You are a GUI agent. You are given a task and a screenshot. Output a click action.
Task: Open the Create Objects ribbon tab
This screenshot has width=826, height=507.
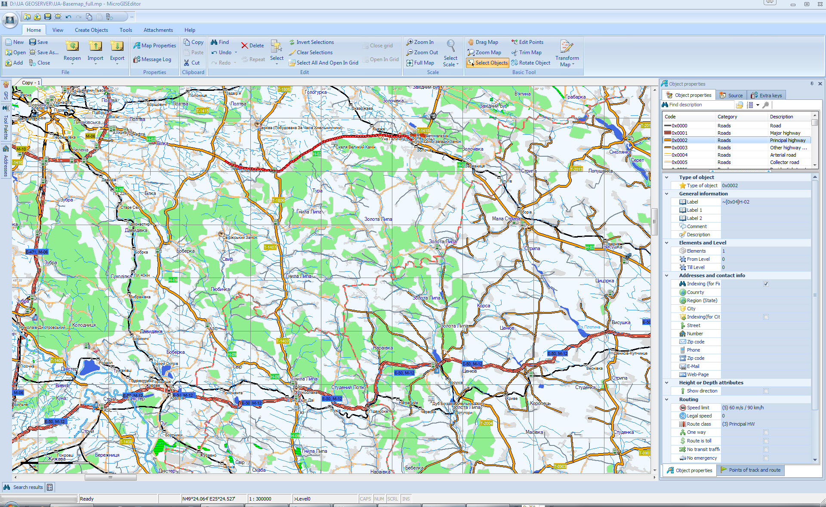[x=91, y=30]
